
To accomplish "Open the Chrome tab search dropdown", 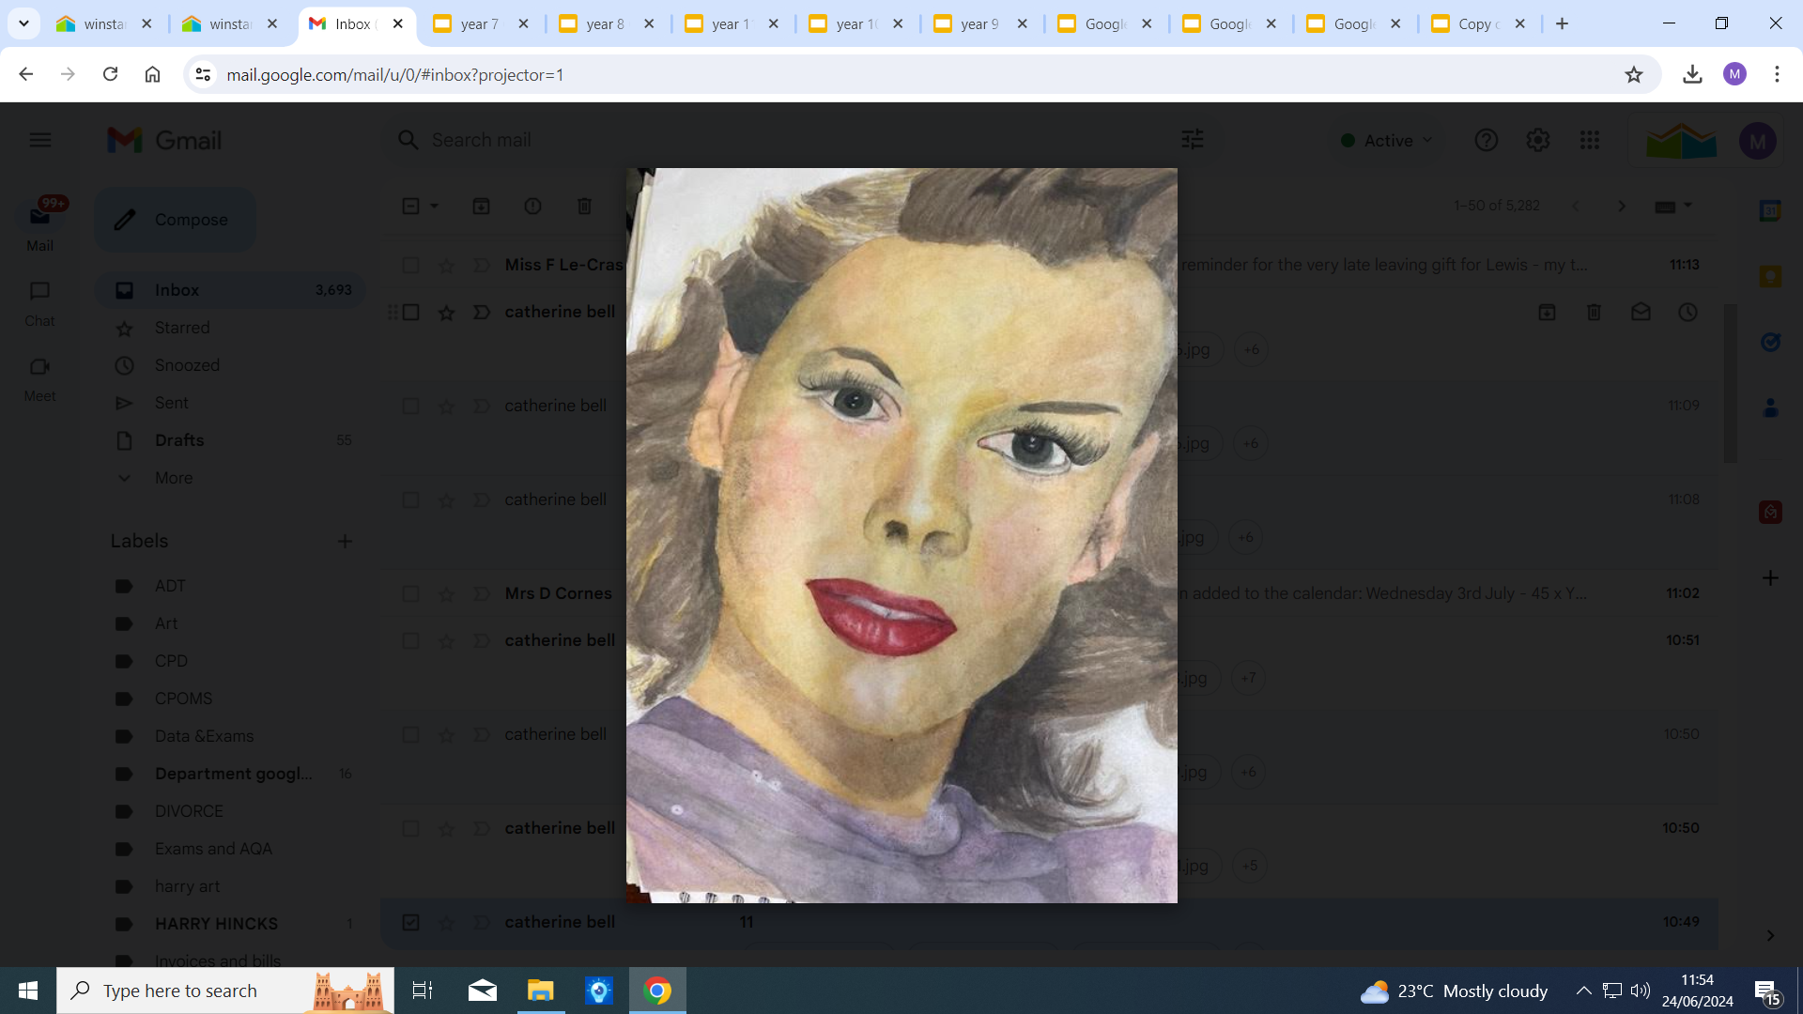I will (x=23, y=23).
